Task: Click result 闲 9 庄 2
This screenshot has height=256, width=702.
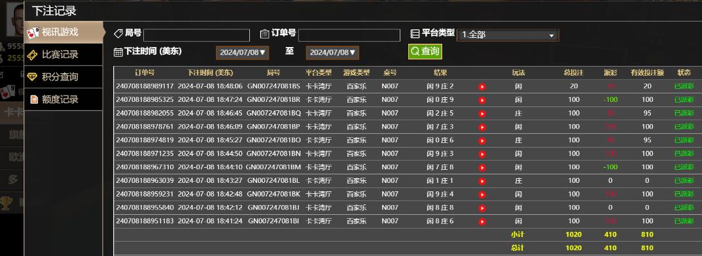Action: (440, 86)
